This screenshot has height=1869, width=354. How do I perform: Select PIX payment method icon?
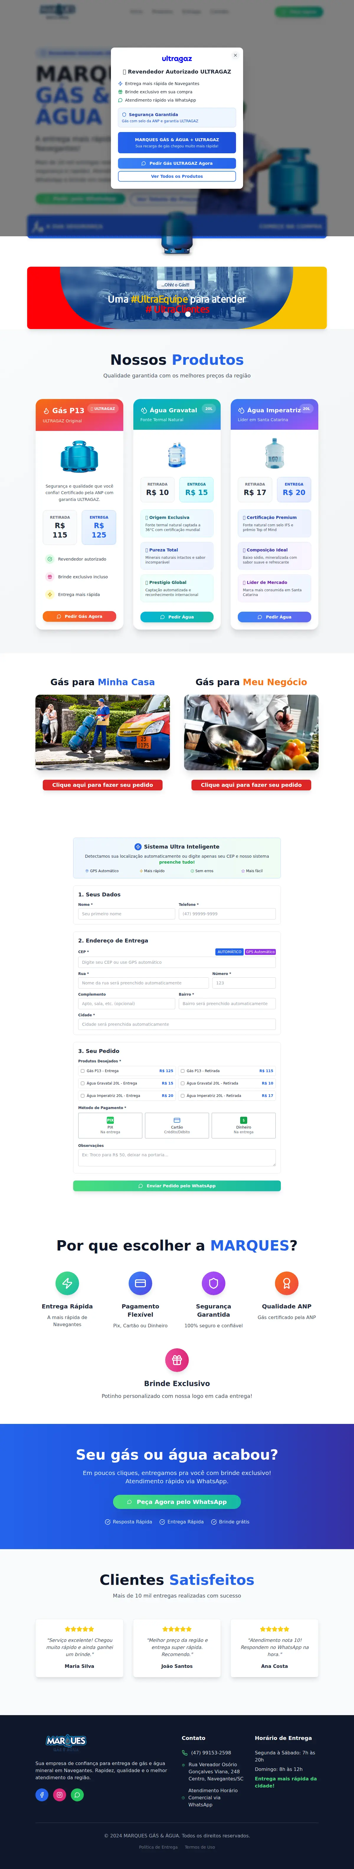pyautogui.click(x=110, y=1120)
